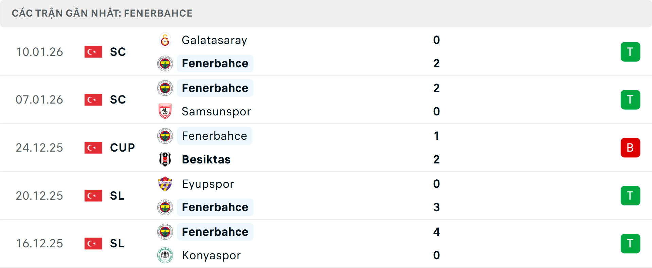Click Turkey flag in 16.12.25 row

(93, 243)
